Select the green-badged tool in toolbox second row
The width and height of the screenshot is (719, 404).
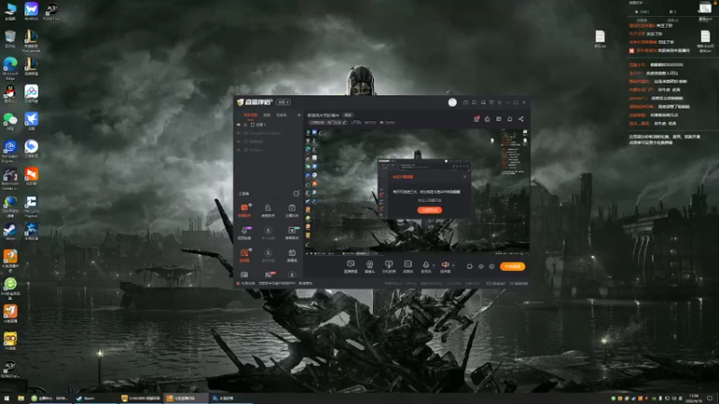click(x=291, y=233)
